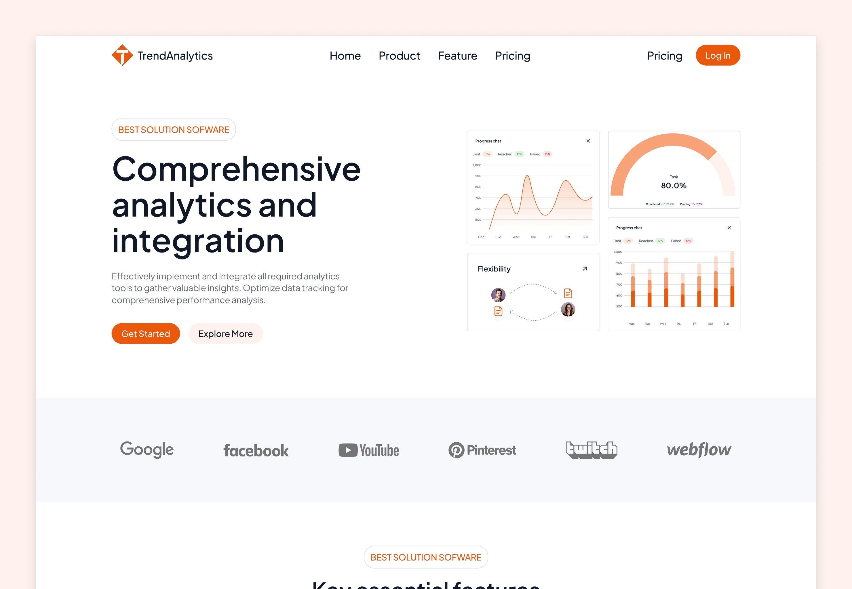Viewport: 852px width, 589px height.
Task: Click the Webflow logo integration icon
Action: [x=699, y=449]
